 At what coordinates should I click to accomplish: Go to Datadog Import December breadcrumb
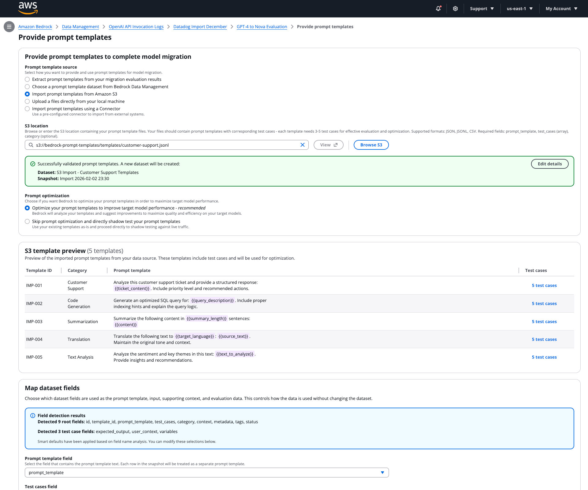[200, 27]
